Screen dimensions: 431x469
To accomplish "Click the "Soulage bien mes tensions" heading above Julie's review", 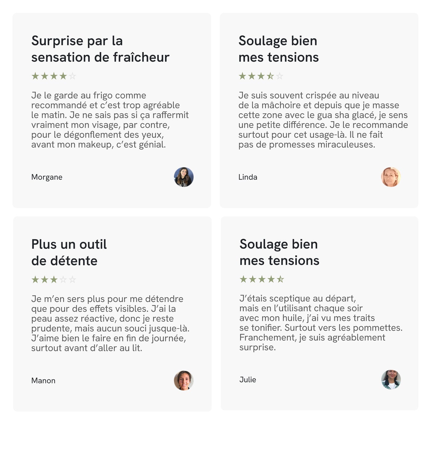I will pos(279,252).
